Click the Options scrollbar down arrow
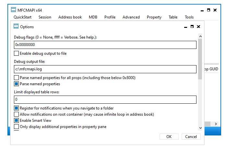The height and width of the screenshot is (151, 226). pyautogui.click(x=200, y=128)
